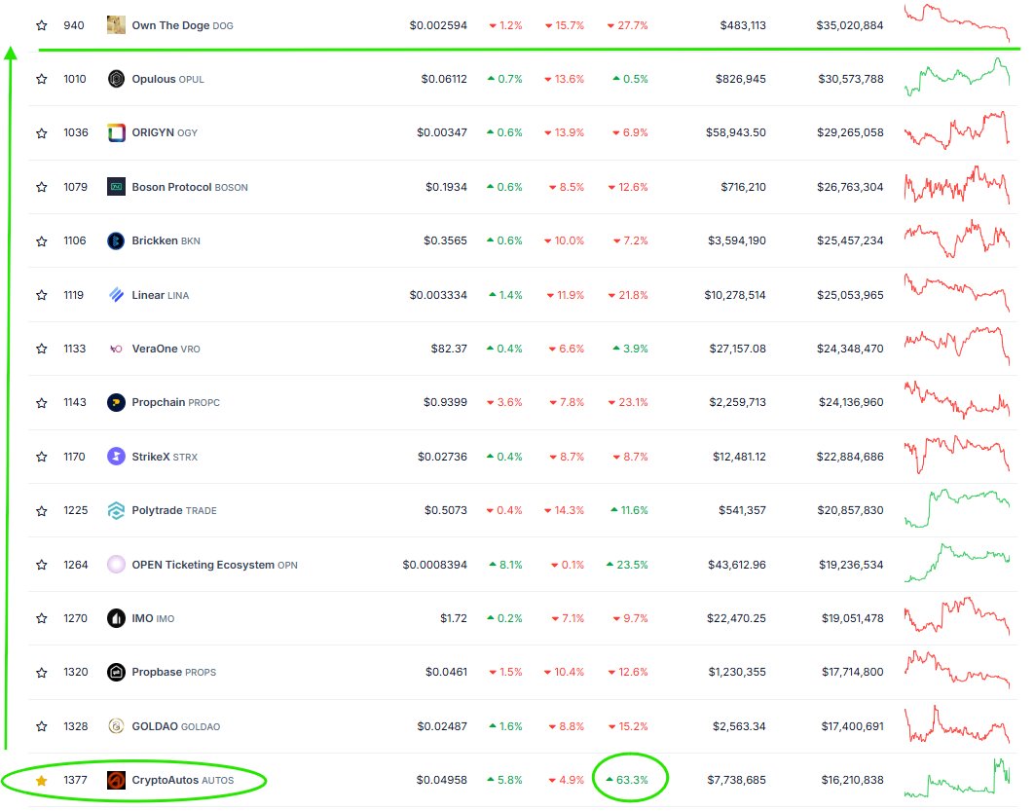This screenshot has height=811, width=1034.
Task: View CryptoAutos 7-day sparkline chart
Action: (x=957, y=778)
